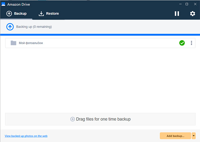Click the green completed checkmark
The image size is (200, 142).
[182, 43]
